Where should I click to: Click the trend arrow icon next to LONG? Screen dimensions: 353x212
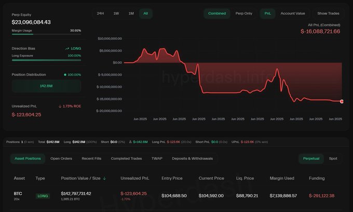click(67, 49)
